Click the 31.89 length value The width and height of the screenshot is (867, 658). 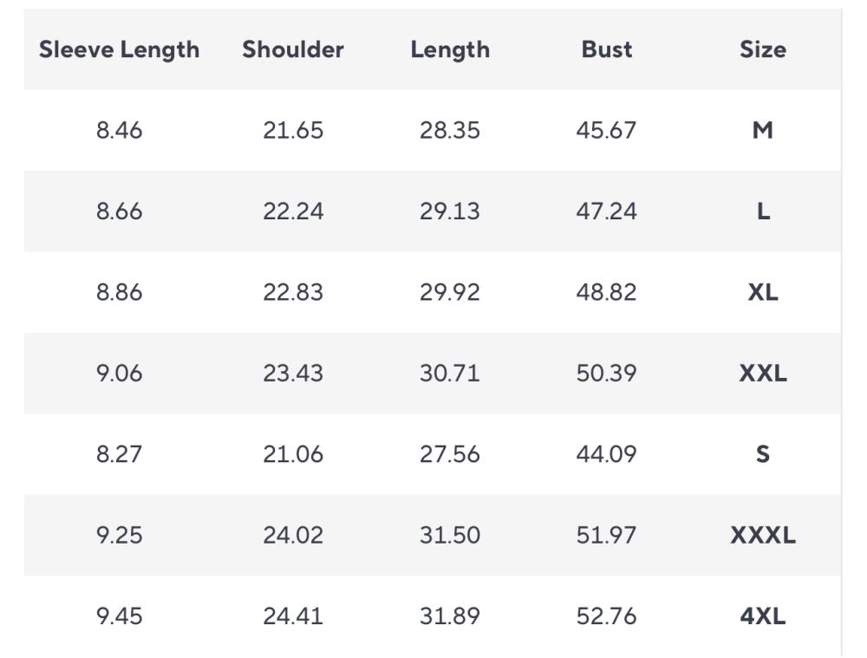point(450,616)
